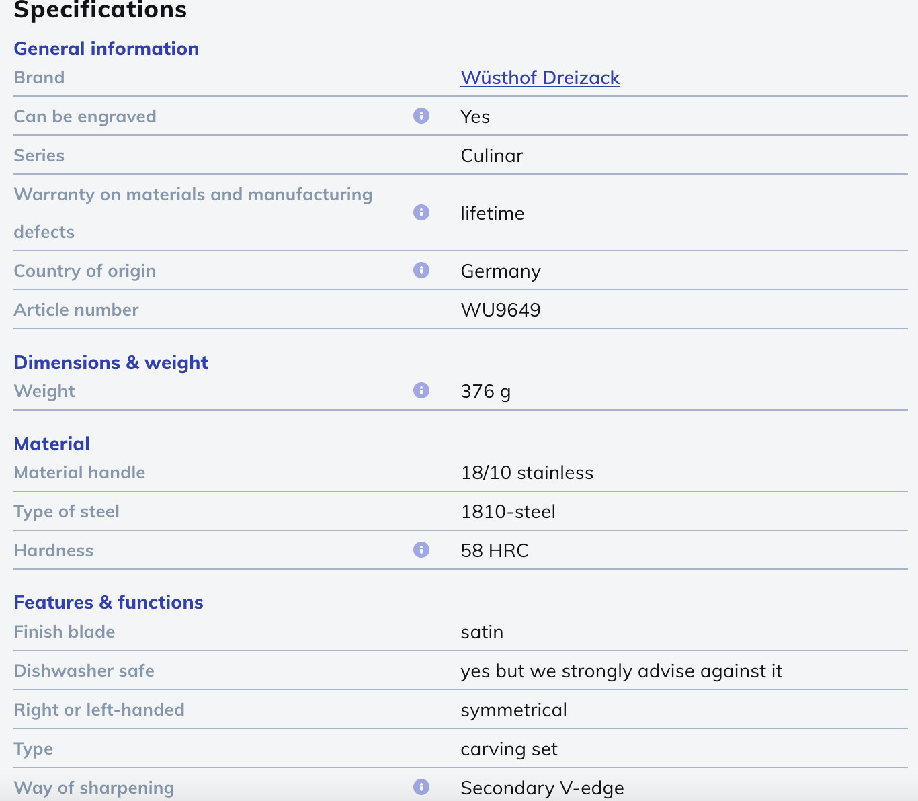Click the 'Can be engraved' label

[85, 116]
